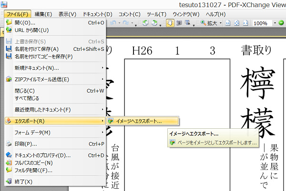The width and height of the screenshot is (286, 191).
Task: Choose 名前を付けてコピーを保存(P)
Action: point(55,57)
